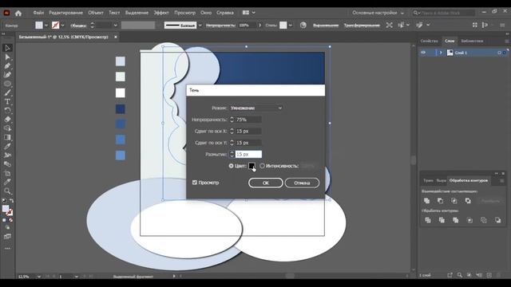Click Minus Front in Pathfinder panel
Image resolution: width=511 pixels, height=287 pixels.
pos(440,201)
